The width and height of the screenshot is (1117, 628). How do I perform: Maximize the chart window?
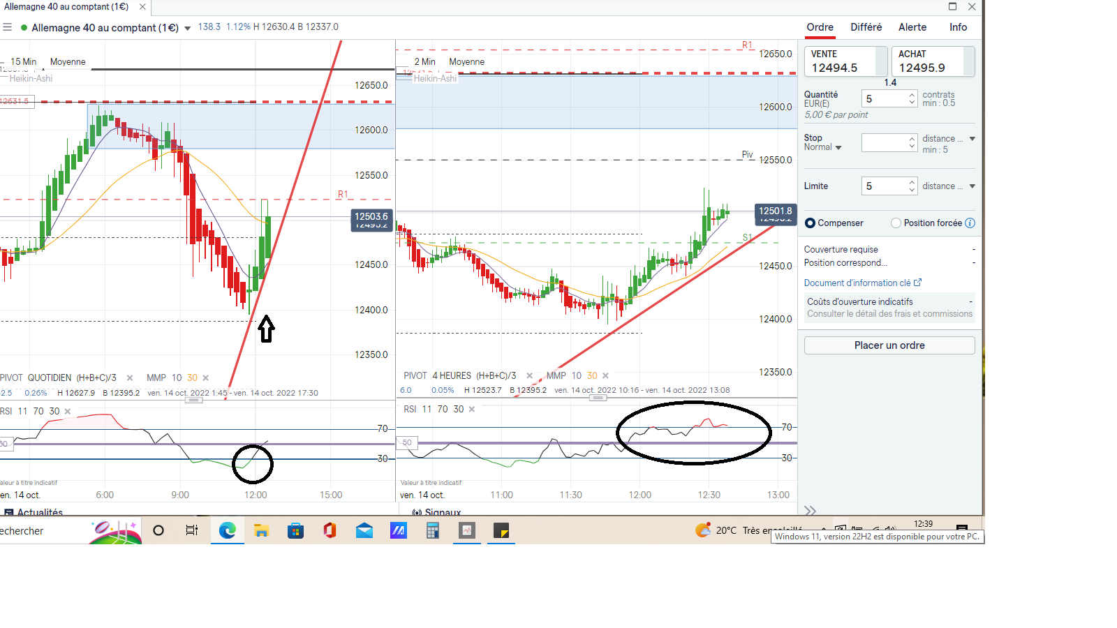coord(952,6)
